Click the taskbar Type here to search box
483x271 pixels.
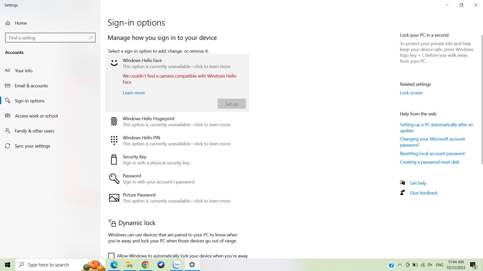tap(60, 265)
